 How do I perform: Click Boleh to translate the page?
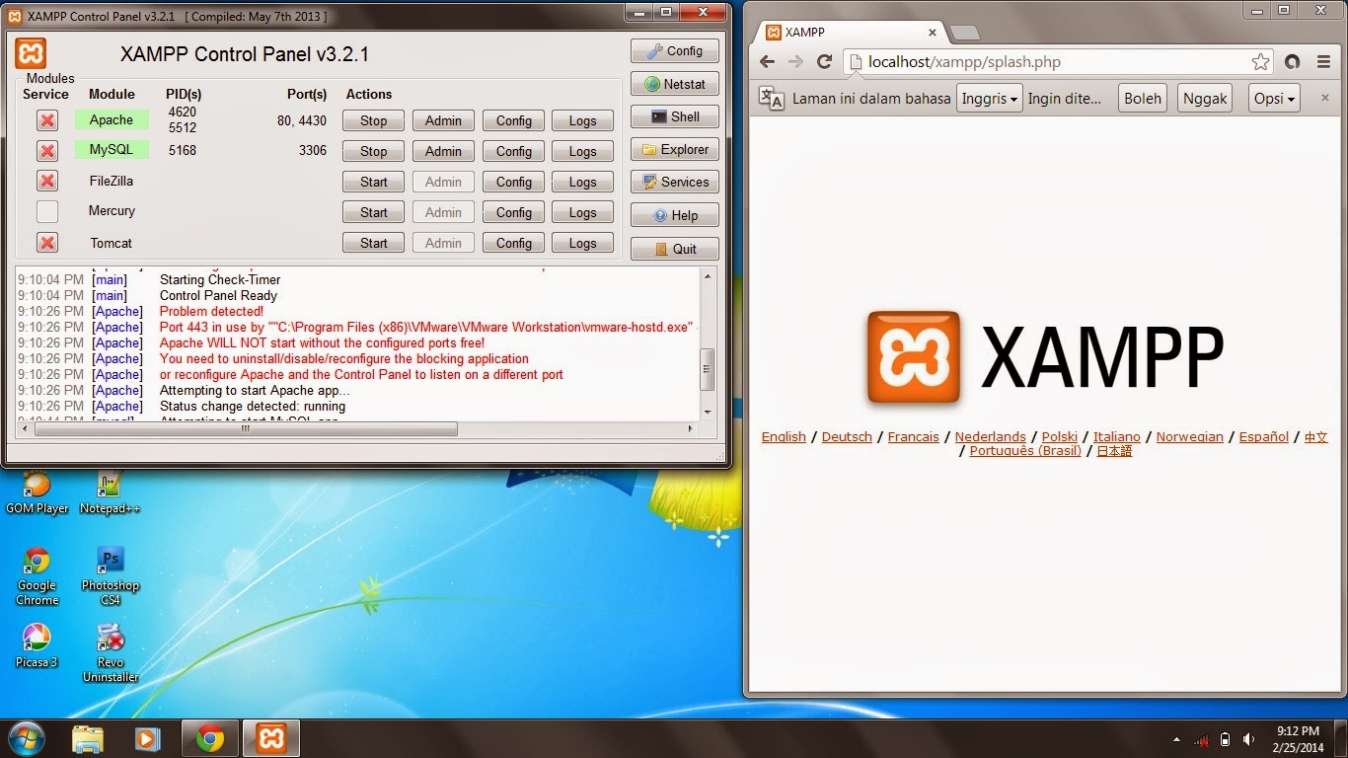click(x=1143, y=99)
